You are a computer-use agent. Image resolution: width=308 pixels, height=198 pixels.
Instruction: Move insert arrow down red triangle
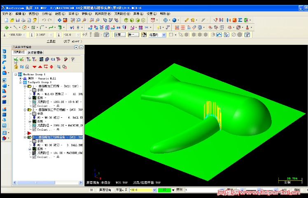[x=35, y=67]
